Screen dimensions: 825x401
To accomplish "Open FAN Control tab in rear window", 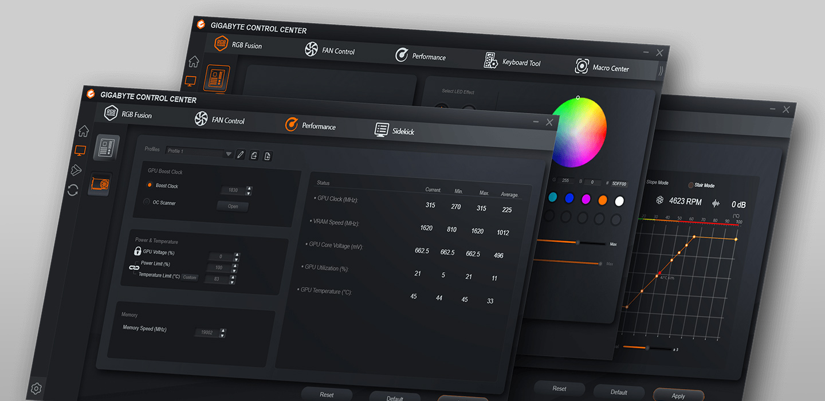I will pos(329,50).
